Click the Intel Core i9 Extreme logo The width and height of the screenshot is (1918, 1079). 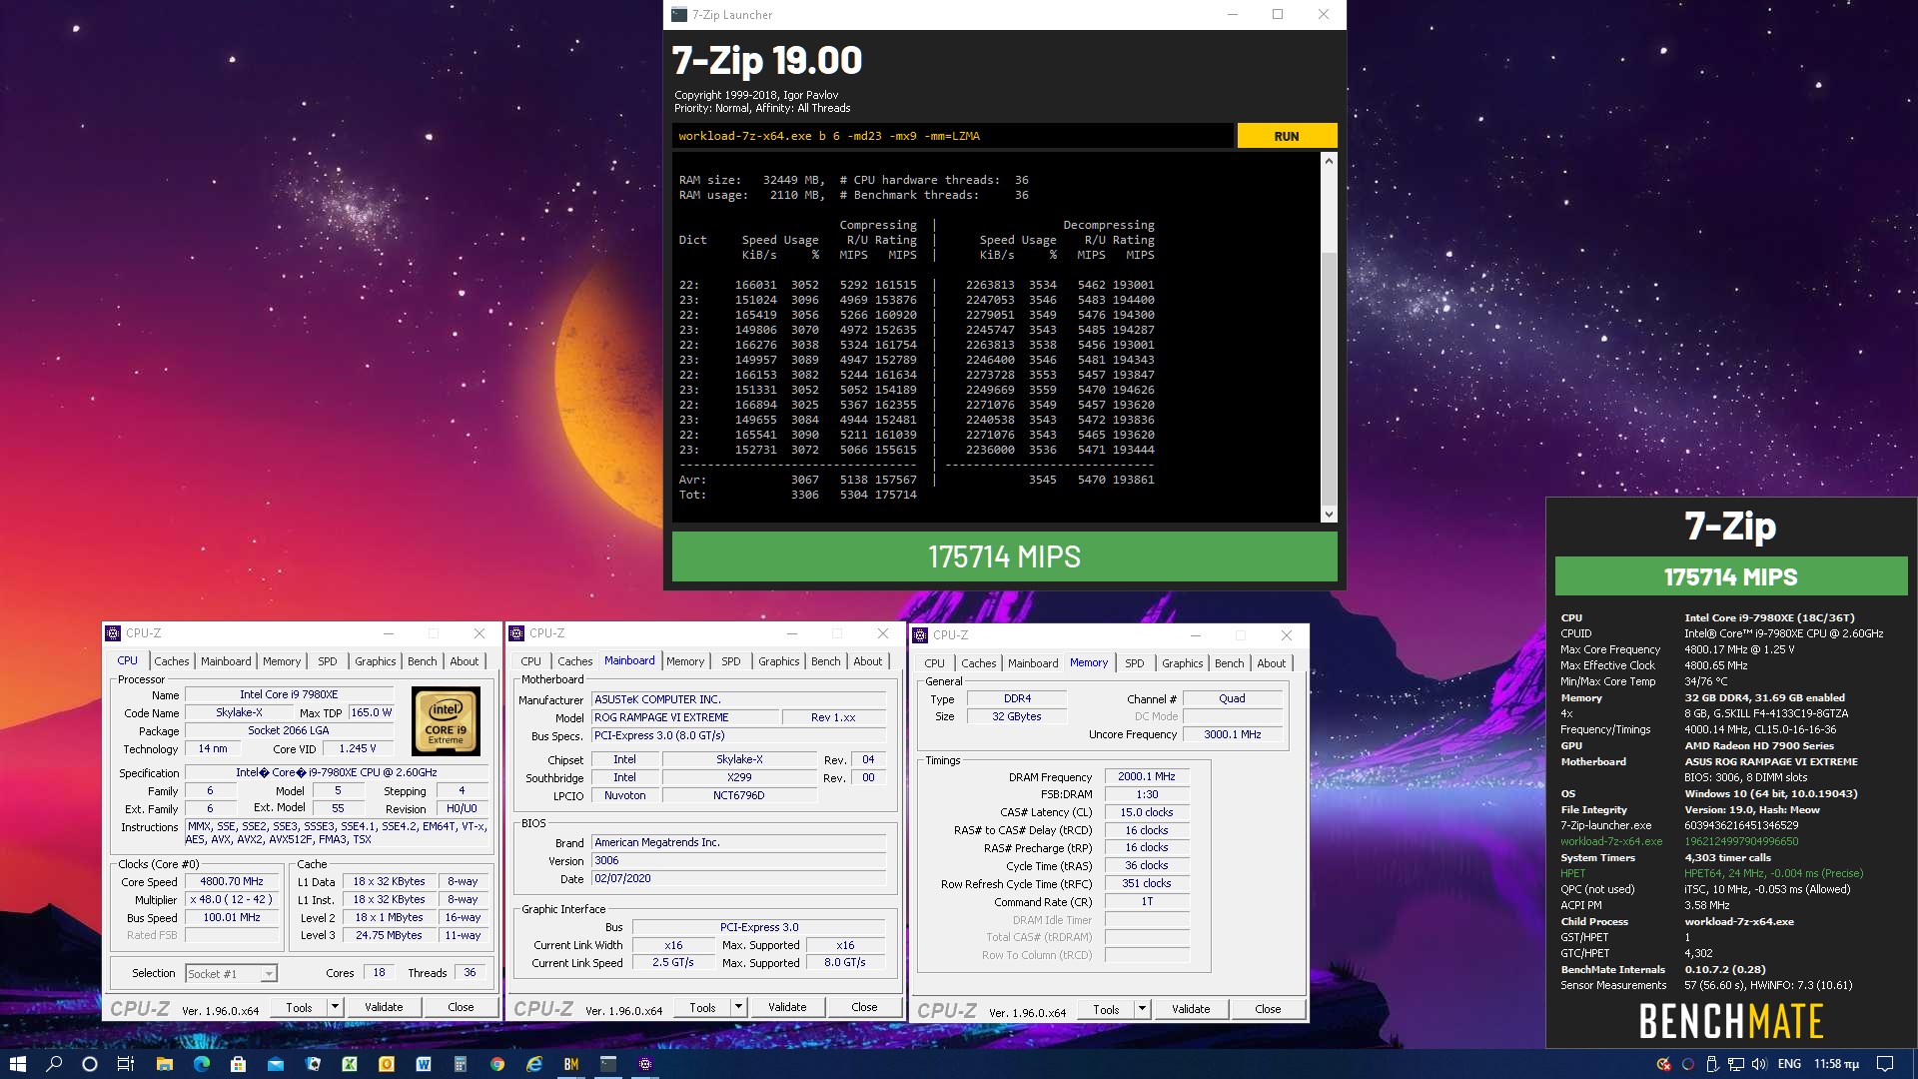click(x=446, y=720)
